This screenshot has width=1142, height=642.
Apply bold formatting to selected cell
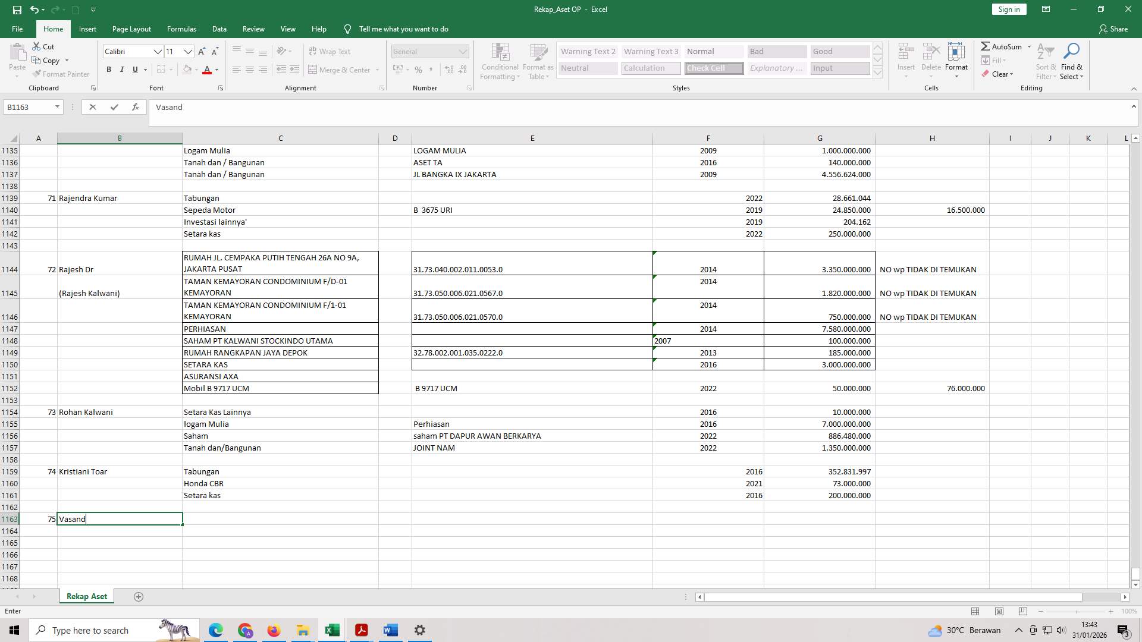point(109,70)
